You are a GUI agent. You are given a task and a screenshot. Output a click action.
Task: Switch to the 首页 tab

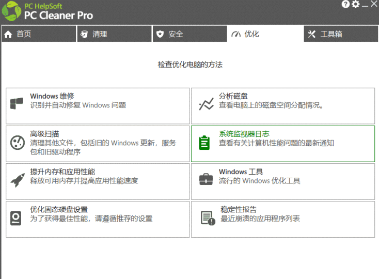tap(38, 34)
